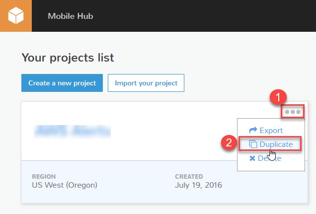Open the blurred project name
Screen dimensions: 316x214
tap(73, 132)
